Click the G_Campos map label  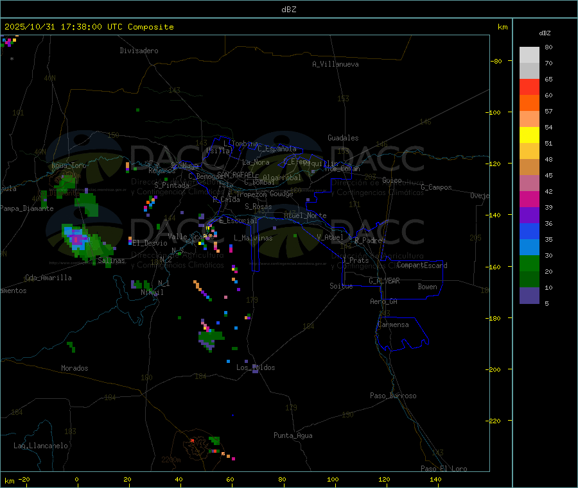tap(437, 187)
